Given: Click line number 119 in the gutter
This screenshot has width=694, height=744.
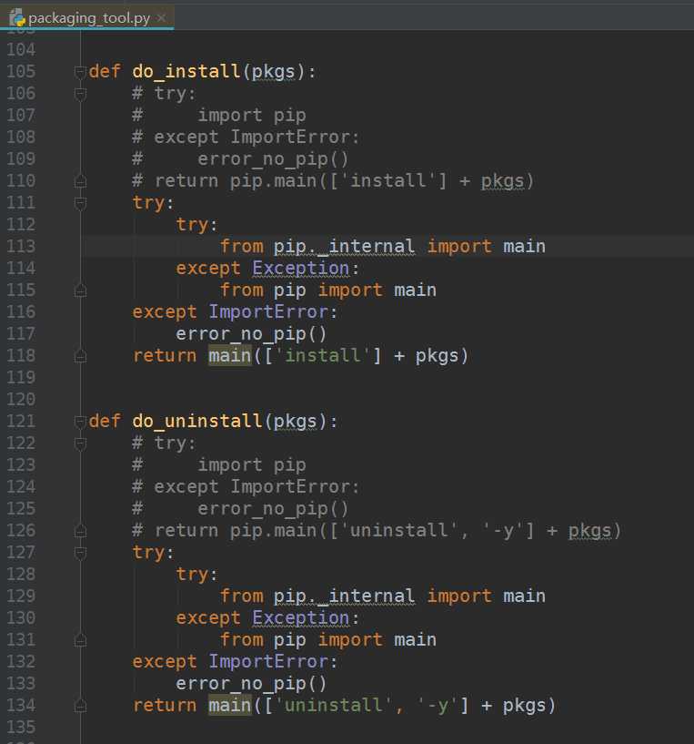Looking at the screenshot, I should pos(21,377).
